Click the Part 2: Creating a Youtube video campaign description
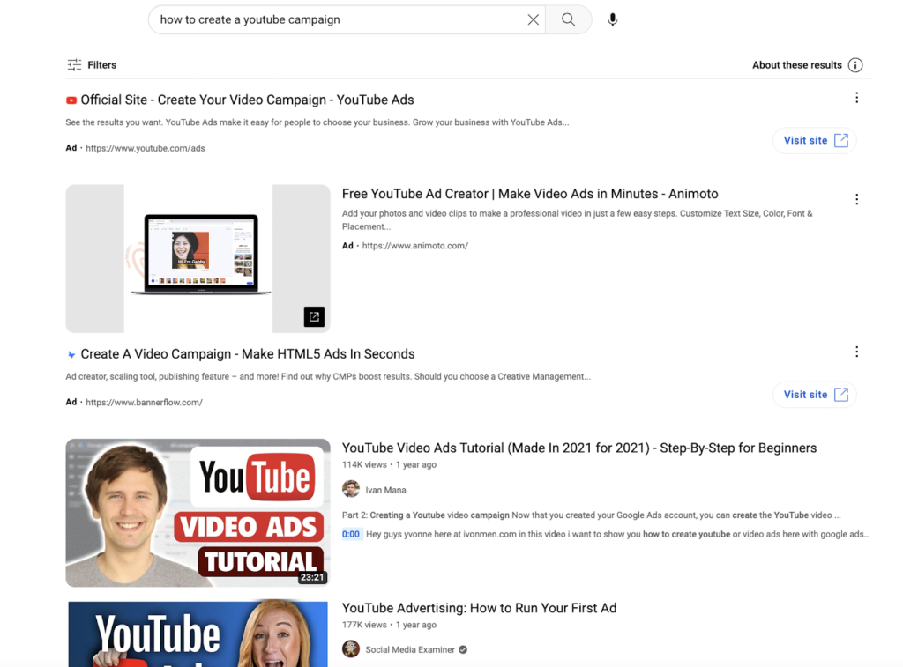The width and height of the screenshot is (903, 667). click(x=592, y=515)
